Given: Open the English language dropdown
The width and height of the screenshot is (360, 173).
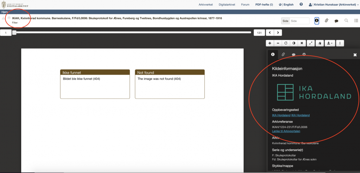Looking at the screenshot, I should pos(288,5).
